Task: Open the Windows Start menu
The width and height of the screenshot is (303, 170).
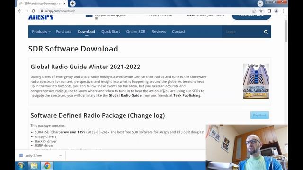Action: tap(20, 166)
